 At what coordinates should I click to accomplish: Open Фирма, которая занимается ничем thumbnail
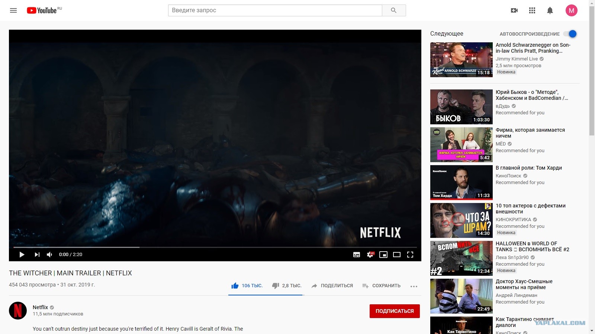tap(461, 145)
